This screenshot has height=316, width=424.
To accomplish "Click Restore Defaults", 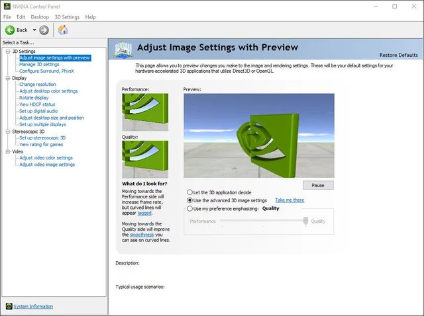I will pyautogui.click(x=399, y=55).
